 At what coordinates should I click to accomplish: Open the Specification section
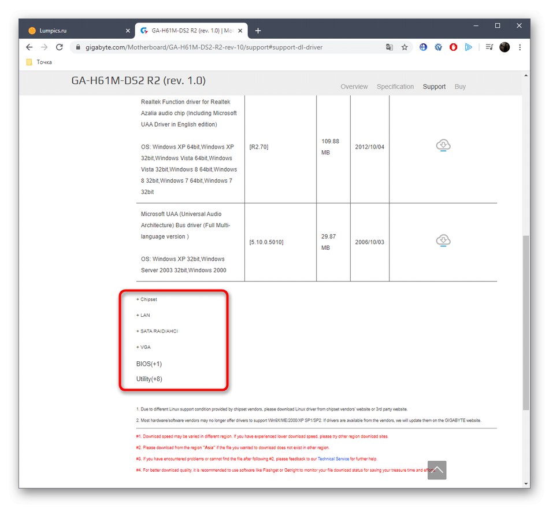coord(395,87)
